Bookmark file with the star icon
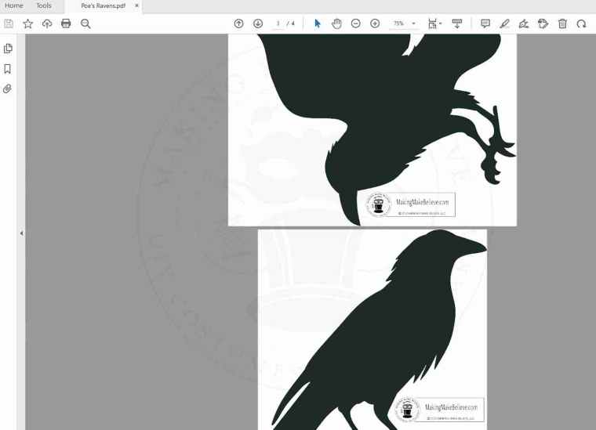Image resolution: width=596 pixels, height=430 pixels. (x=27, y=23)
